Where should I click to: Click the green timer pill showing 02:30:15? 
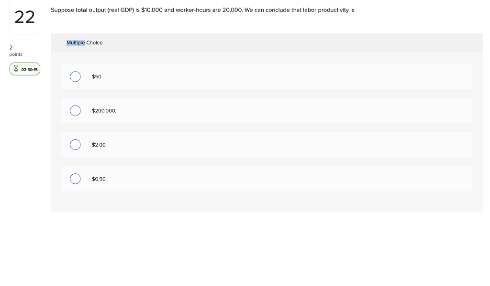(24, 69)
